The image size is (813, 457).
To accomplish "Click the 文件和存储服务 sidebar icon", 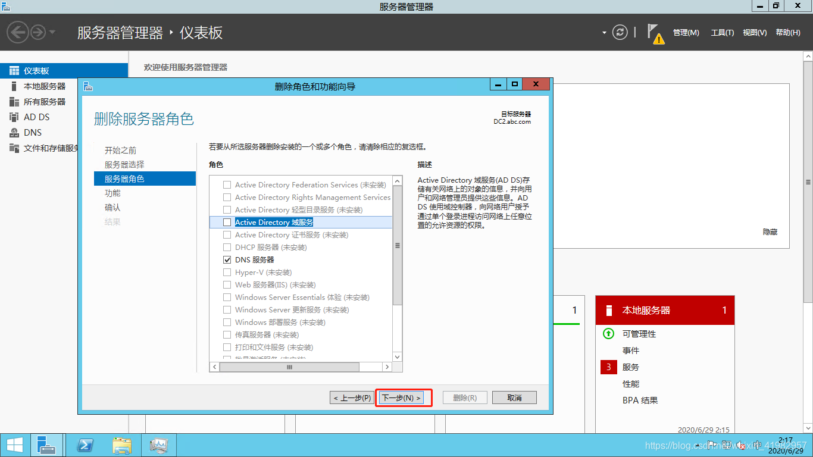I will pos(14,148).
